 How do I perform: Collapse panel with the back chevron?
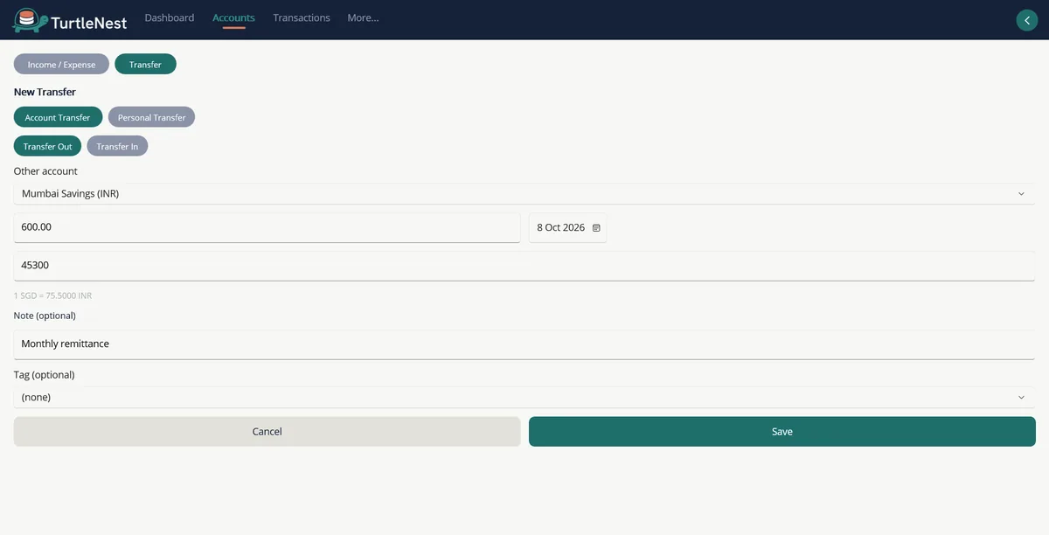(x=1026, y=20)
